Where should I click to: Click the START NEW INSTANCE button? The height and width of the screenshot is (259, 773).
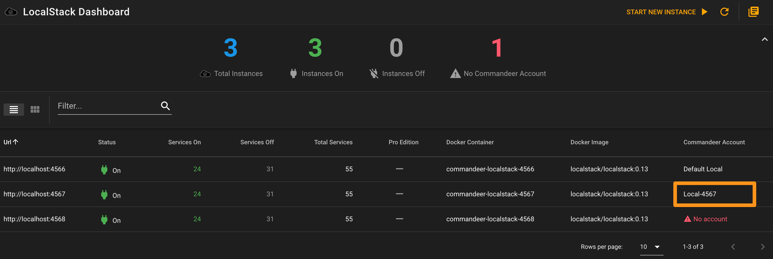click(x=667, y=12)
